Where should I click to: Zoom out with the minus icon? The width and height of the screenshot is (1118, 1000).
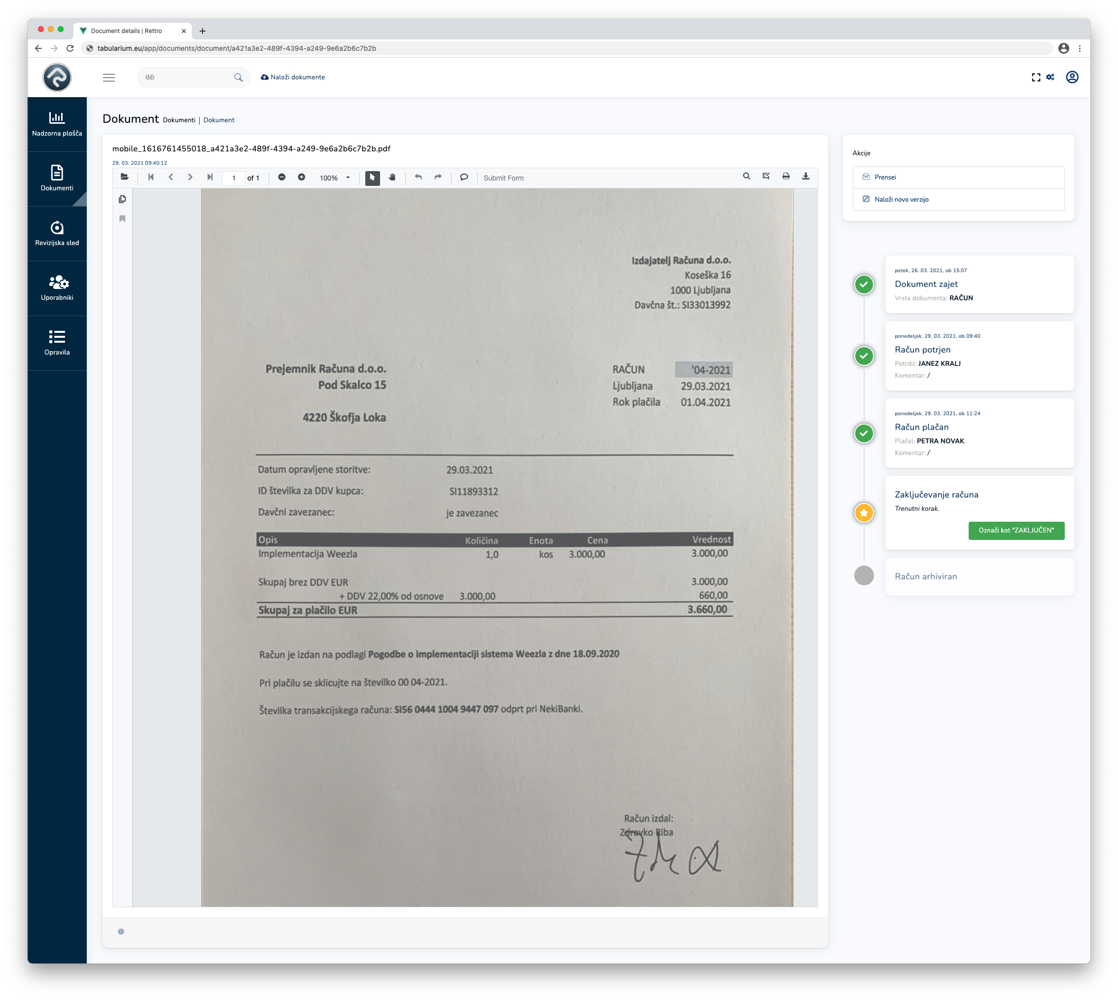tap(282, 177)
